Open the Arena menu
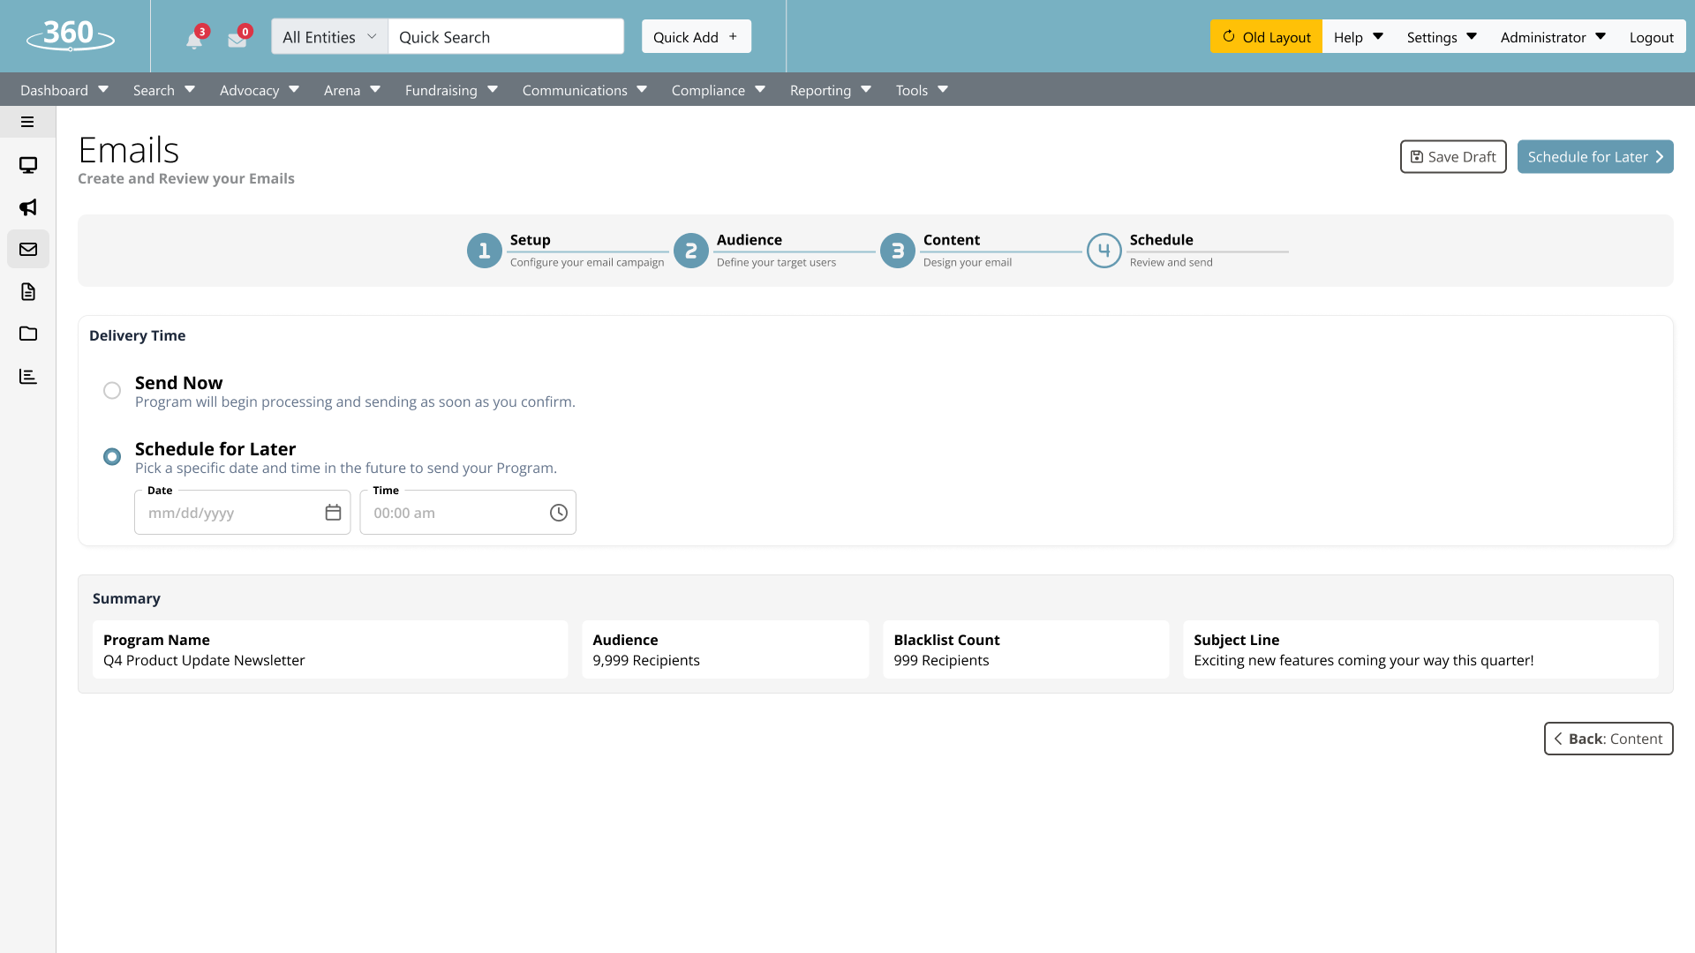1695x953 pixels. (352, 90)
